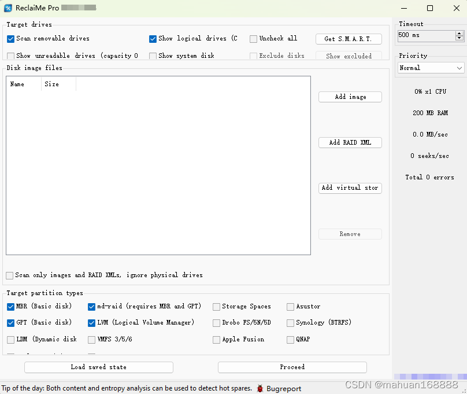Minimize the ReclaiMe Pro window
This screenshot has width=467, height=394.
click(x=404, y=8)
